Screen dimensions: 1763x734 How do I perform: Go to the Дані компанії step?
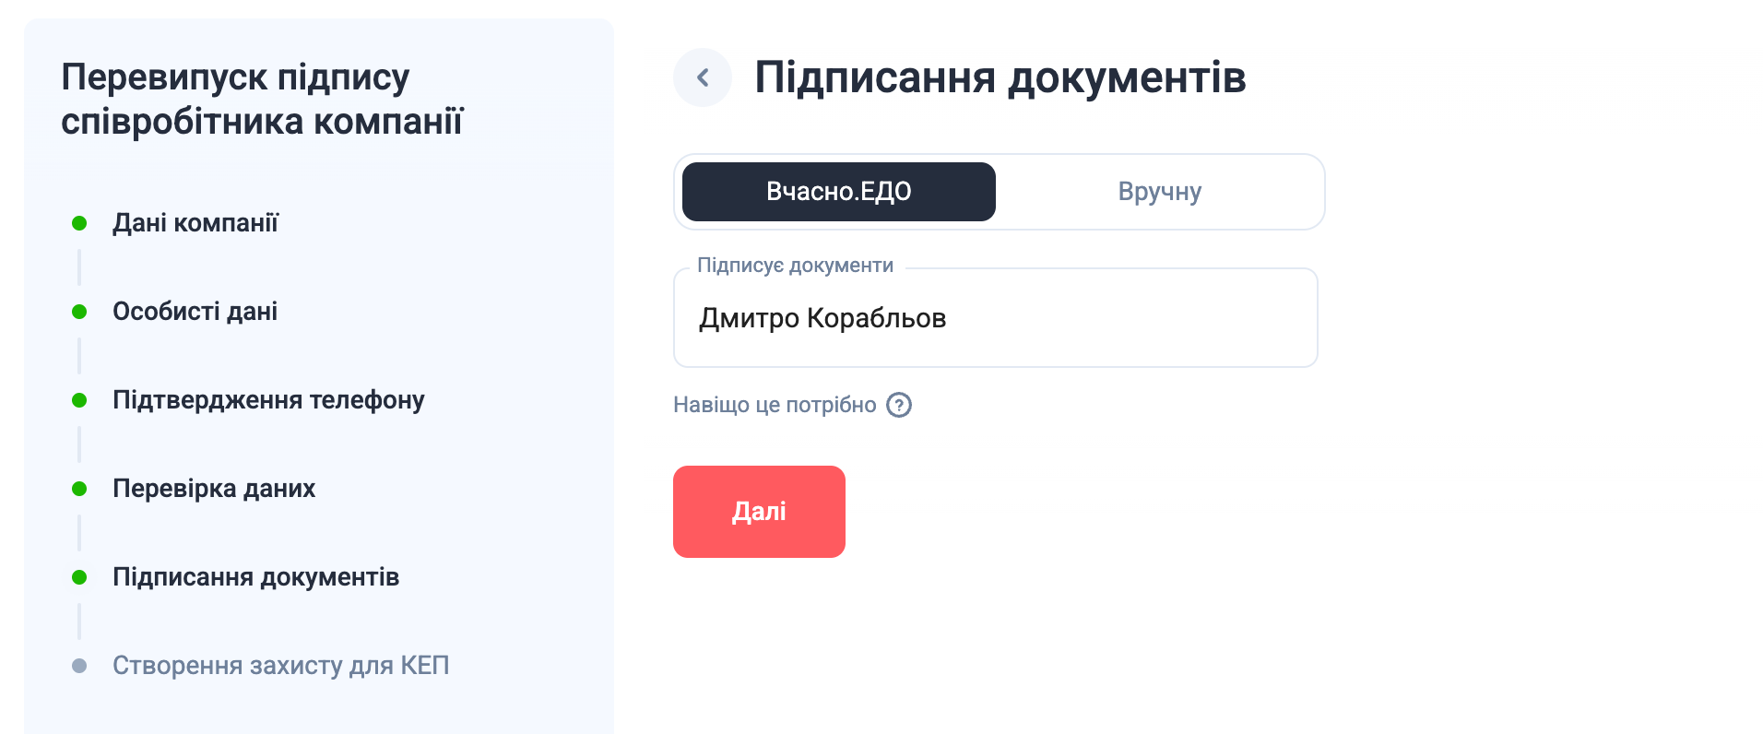pos(195,223)
